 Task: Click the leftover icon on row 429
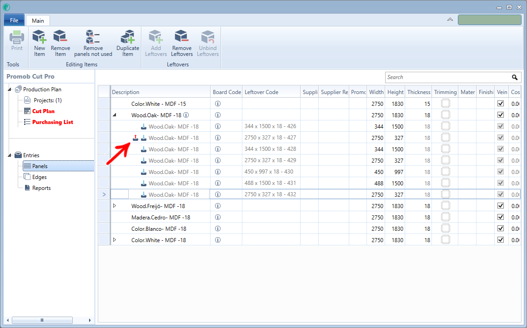click(x=144, y=161)
